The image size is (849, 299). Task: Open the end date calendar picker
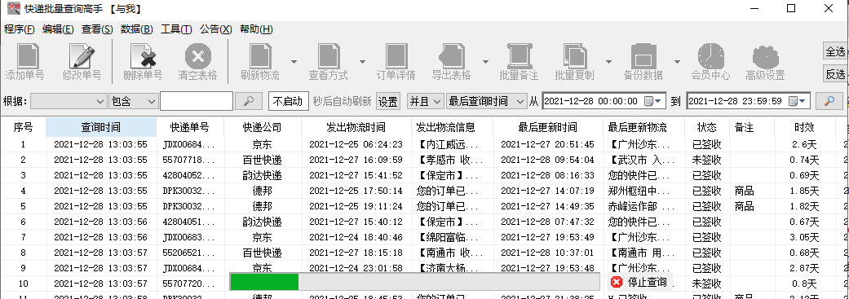797,101
